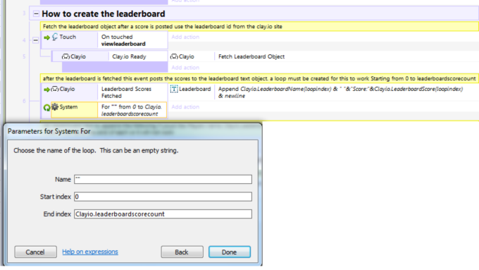Viewport: 479px width, 270px height.
Task: Click the Clayio icon next to Fetch Leaderboard Object
Action: [174, 56]
